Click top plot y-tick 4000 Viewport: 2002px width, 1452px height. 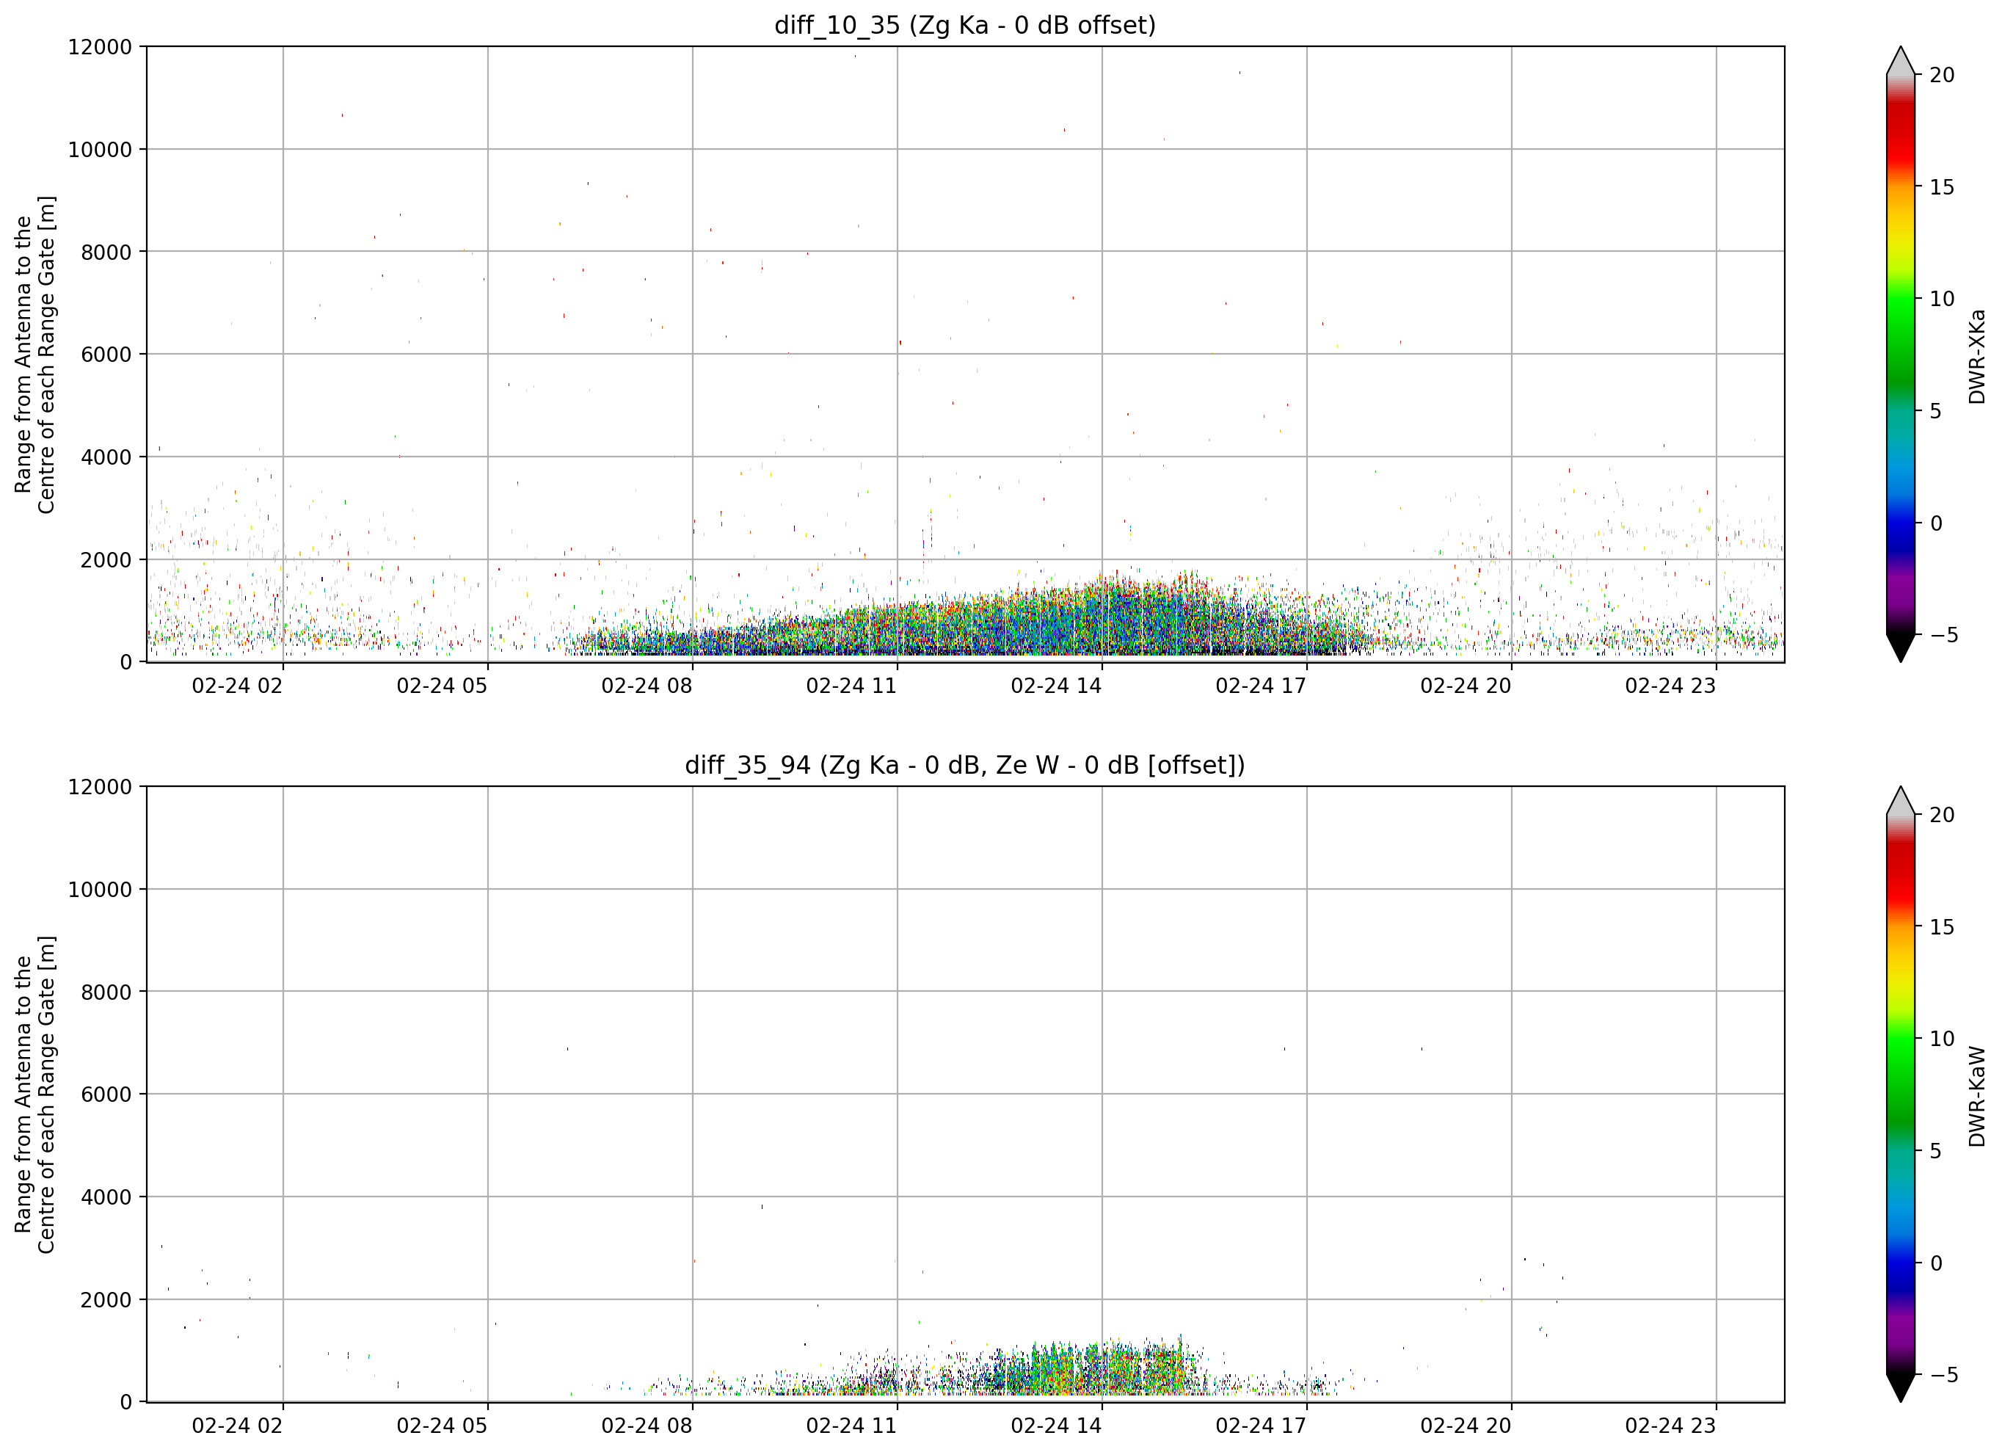[106, 457]
